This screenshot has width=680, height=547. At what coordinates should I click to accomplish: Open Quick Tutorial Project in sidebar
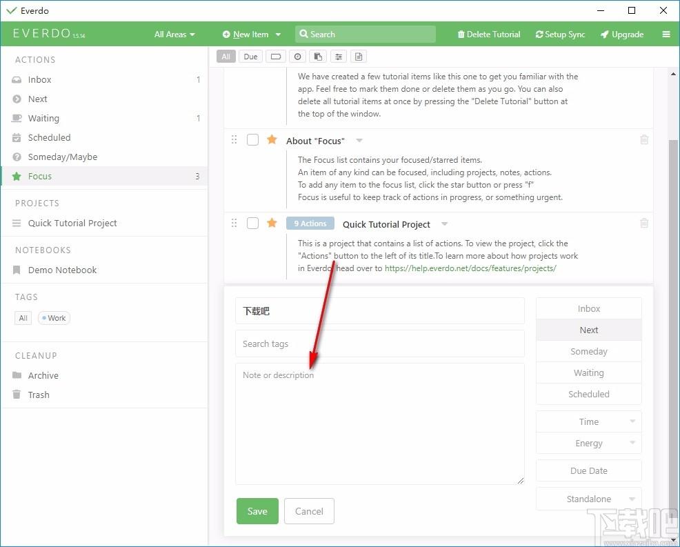104,223
